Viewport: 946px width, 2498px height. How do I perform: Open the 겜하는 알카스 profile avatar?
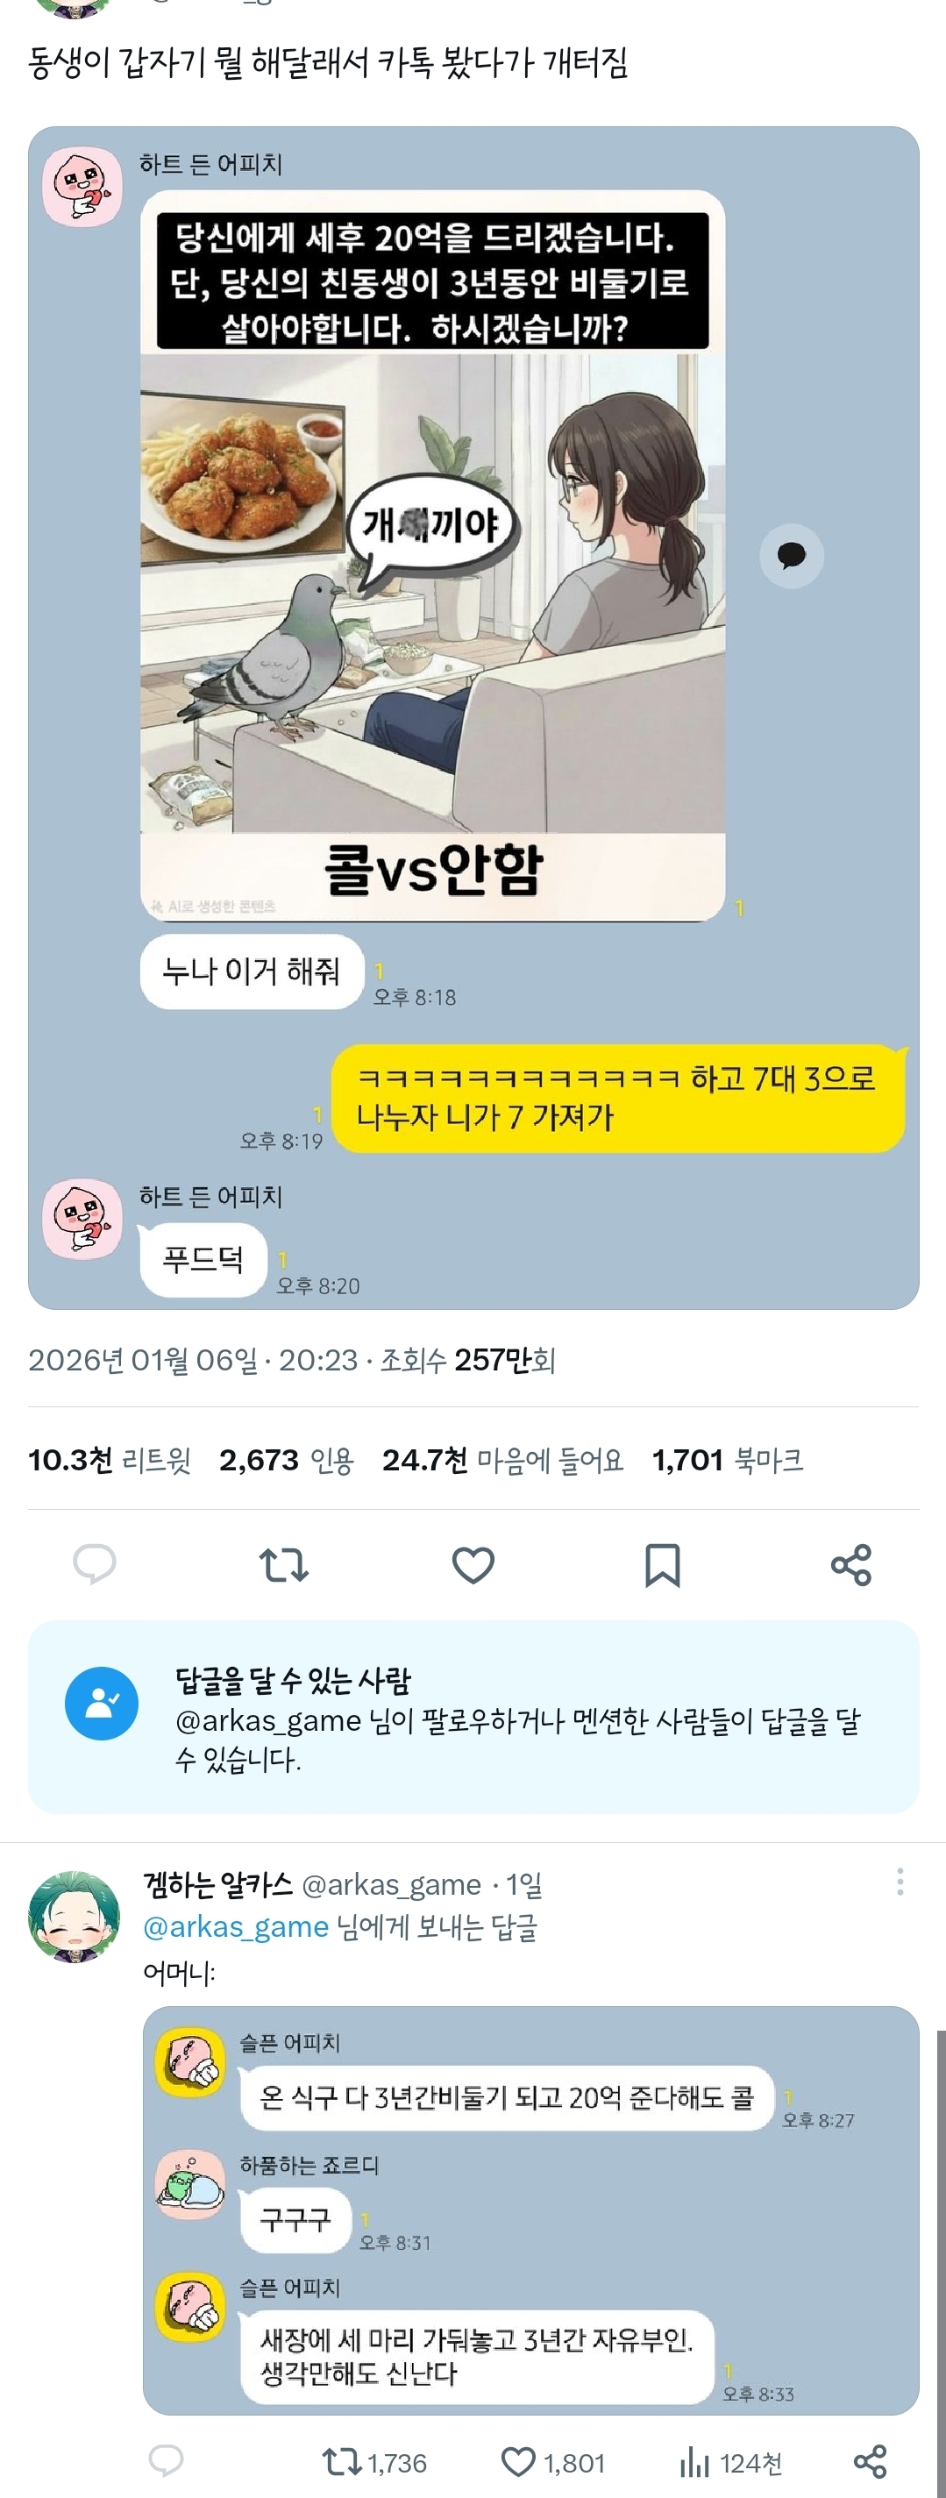click(x=75, y=1916)
